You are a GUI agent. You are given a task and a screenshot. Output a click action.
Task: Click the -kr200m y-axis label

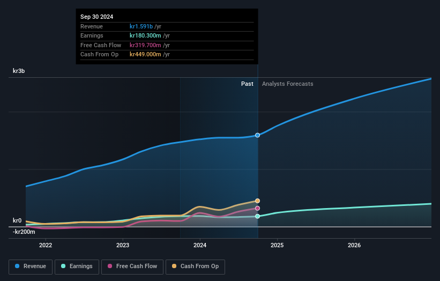click(x=24, y=232)
